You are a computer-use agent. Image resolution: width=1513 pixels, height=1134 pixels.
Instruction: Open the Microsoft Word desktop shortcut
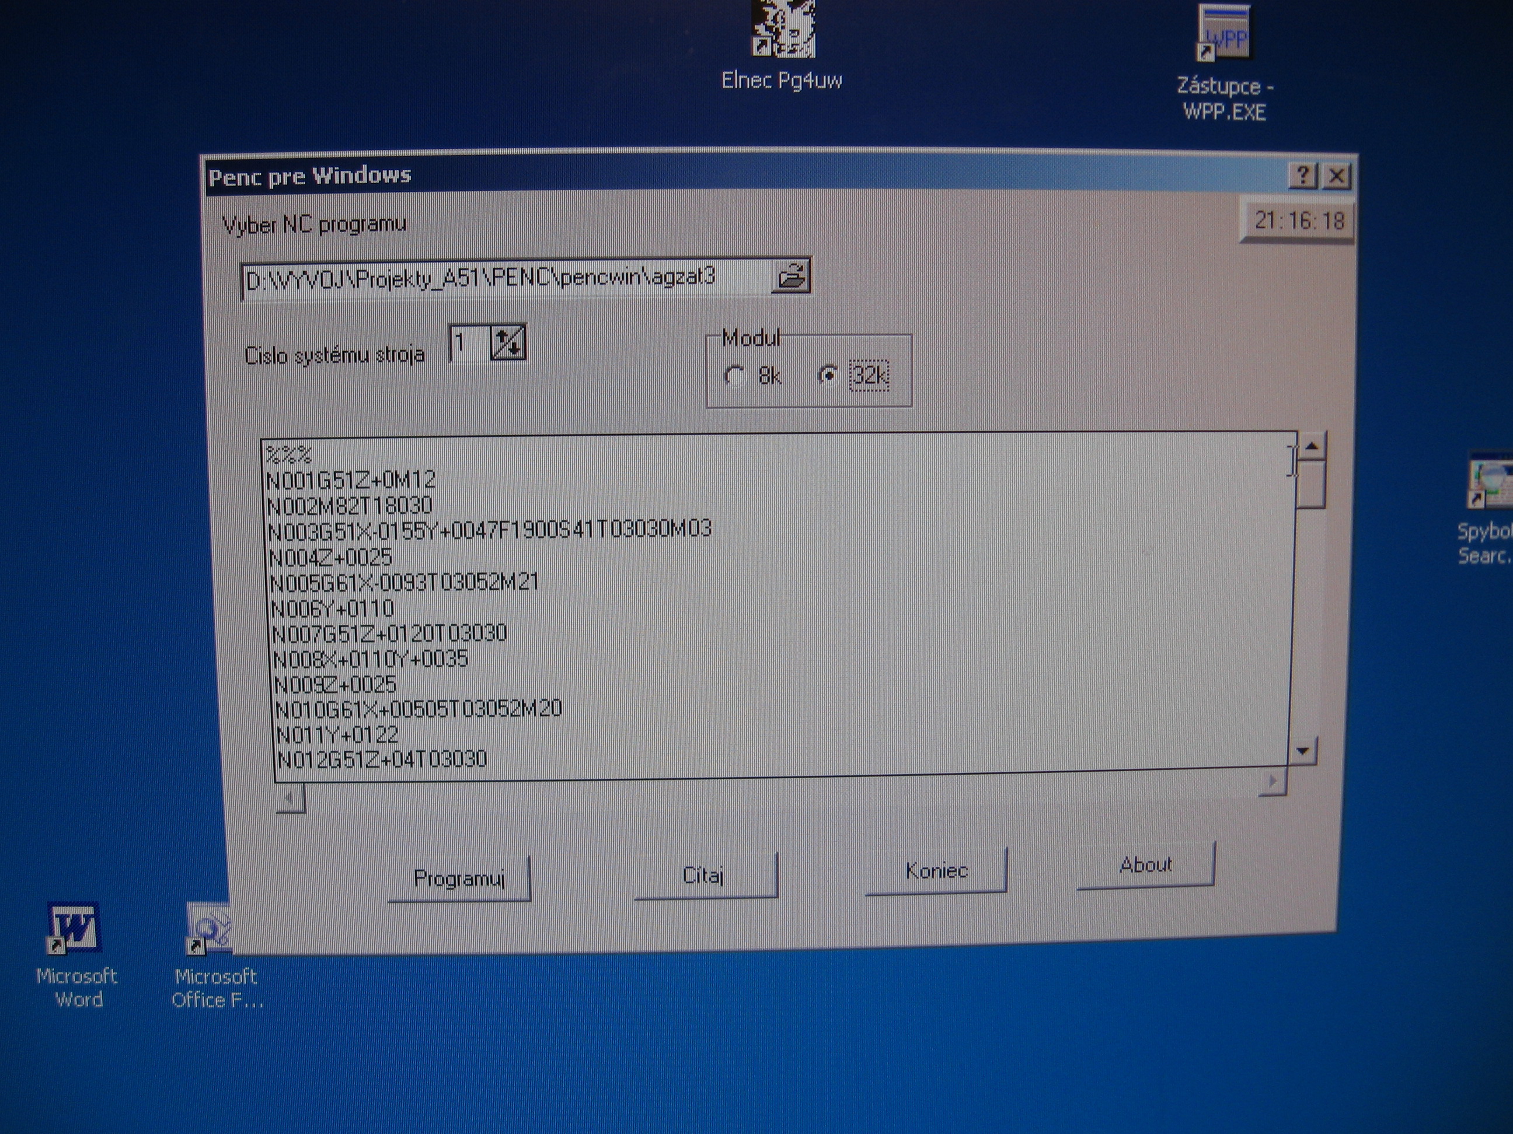coord(75,929)
